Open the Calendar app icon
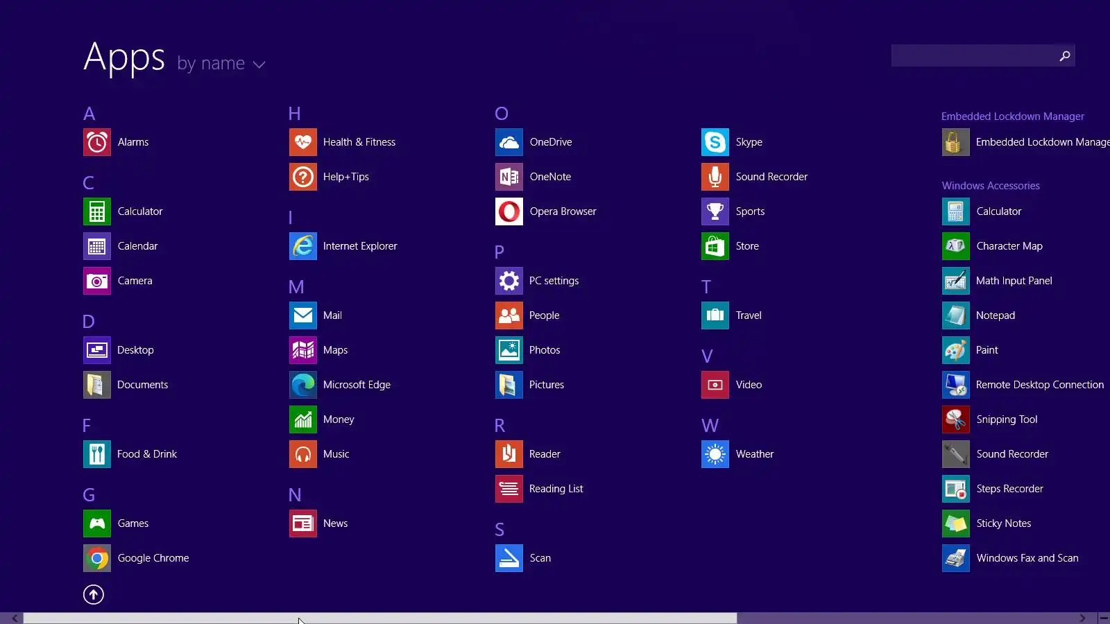The image size is (1110, 624). pos(97,246)
